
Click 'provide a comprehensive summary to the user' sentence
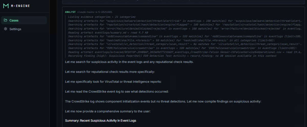pos(108,111)
